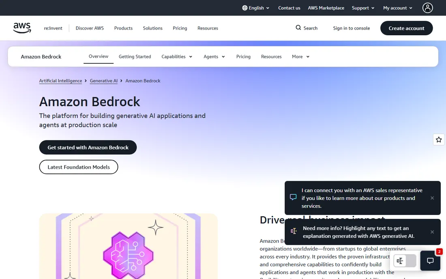Screen dimensions: 446x279
Task: Open the Solutions menu
Action: [x=152, y=28]
